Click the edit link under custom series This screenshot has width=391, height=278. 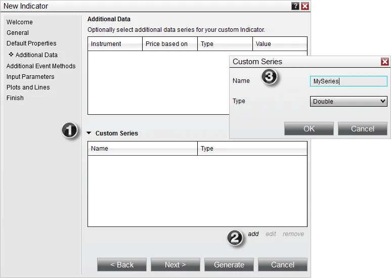(x=271, y=234)
